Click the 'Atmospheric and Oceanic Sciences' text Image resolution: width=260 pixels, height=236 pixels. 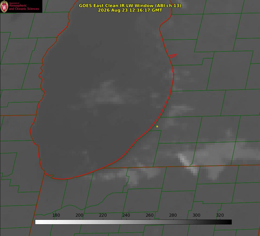tap(24, 7)
